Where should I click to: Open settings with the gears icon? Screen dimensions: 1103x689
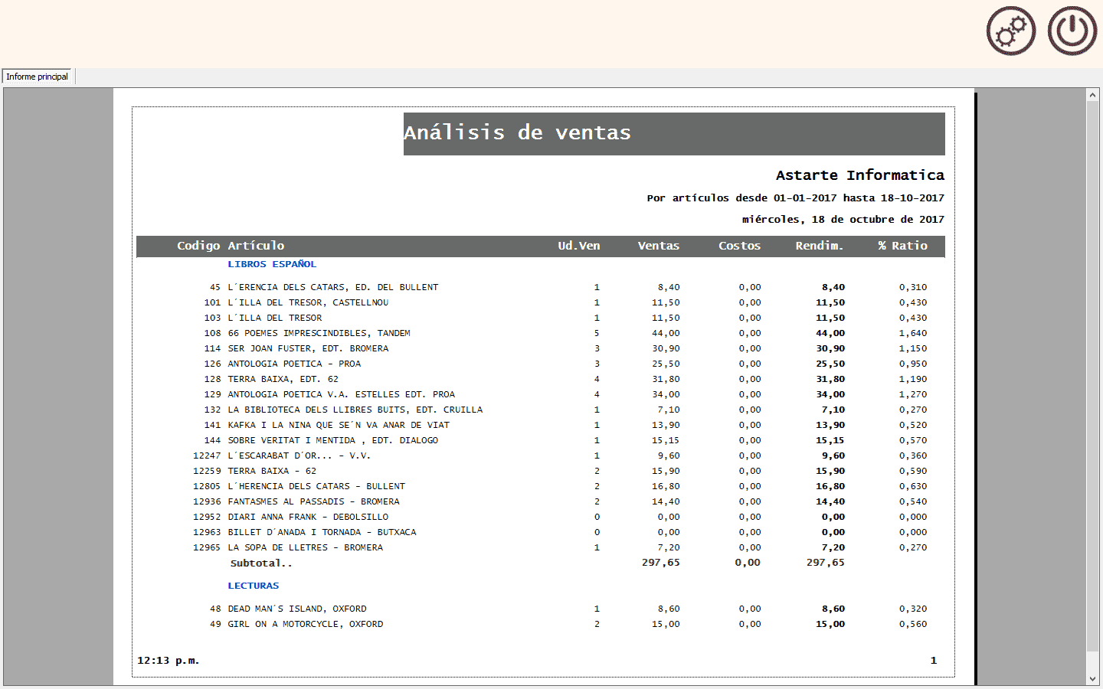[x=1010, y=31]
